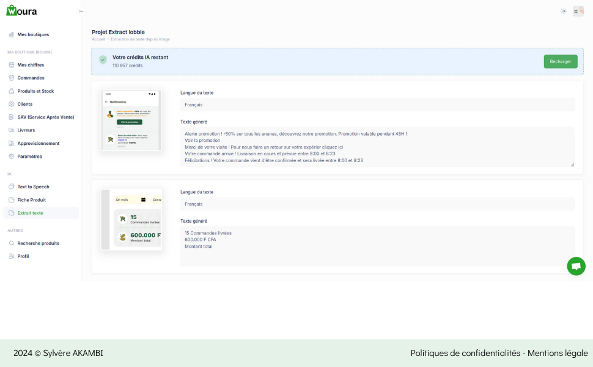Click the Mes chiffres sidebar icon
Image resolution: width=593 pixels, height=367 pixels.
pos(12,65)
